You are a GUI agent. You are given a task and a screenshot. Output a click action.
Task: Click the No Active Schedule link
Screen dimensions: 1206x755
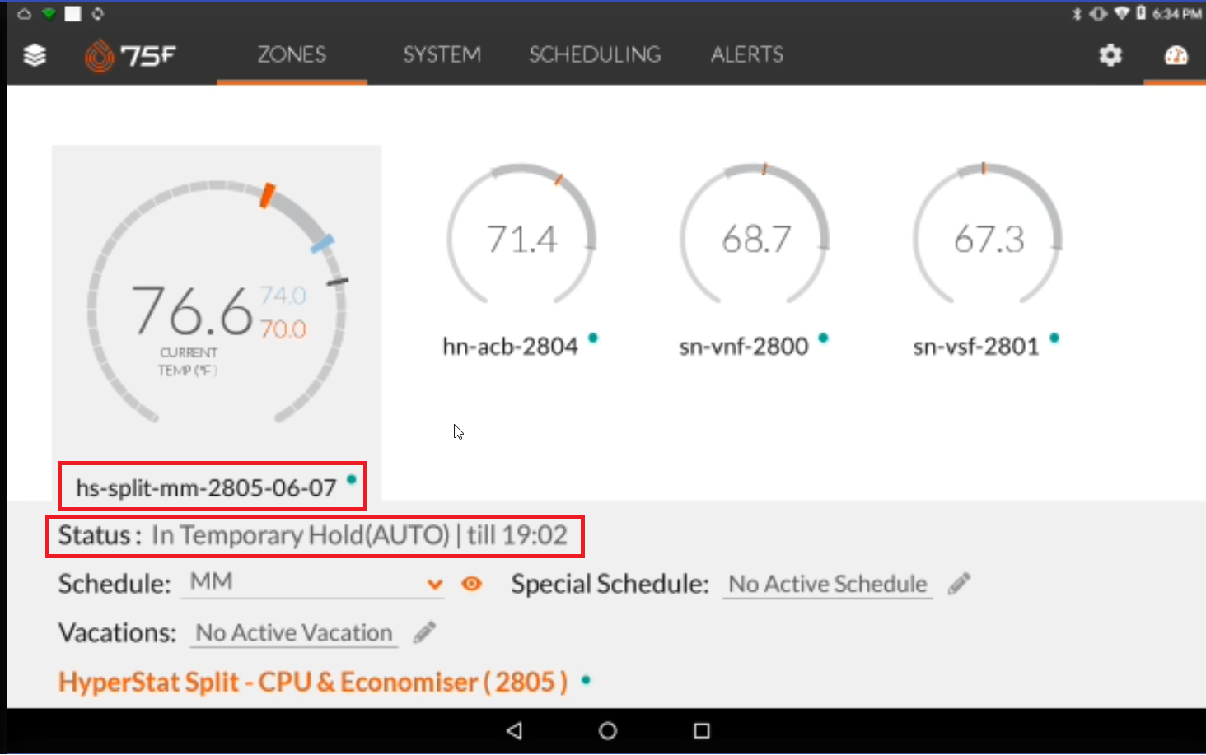point(826,584)
